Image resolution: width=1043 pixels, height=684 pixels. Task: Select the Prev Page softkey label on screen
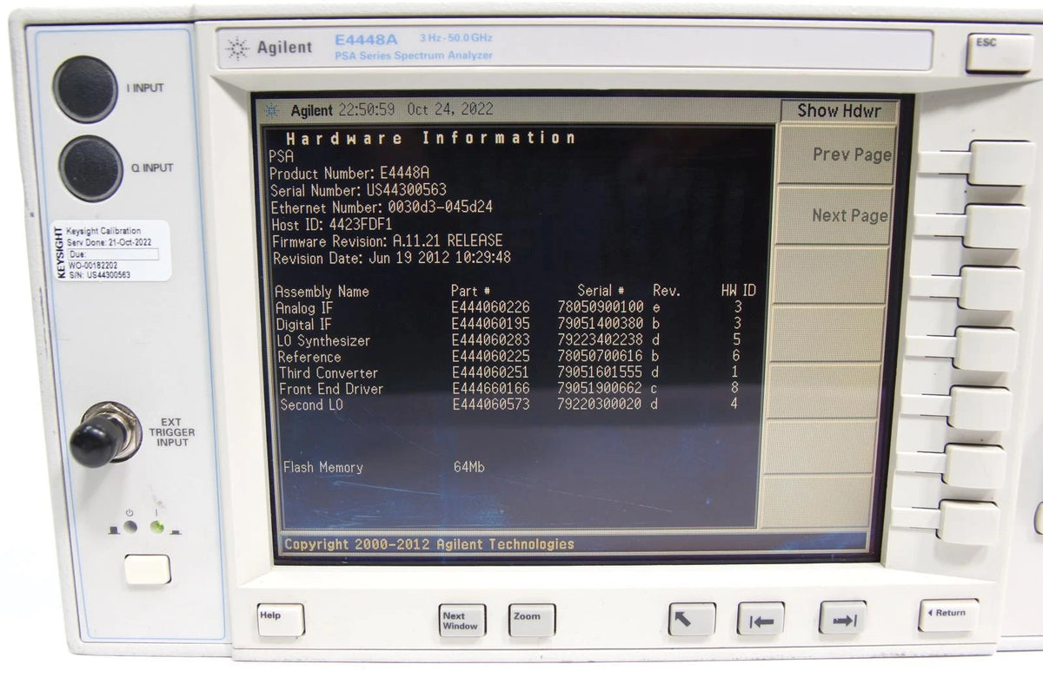point(852,155)
